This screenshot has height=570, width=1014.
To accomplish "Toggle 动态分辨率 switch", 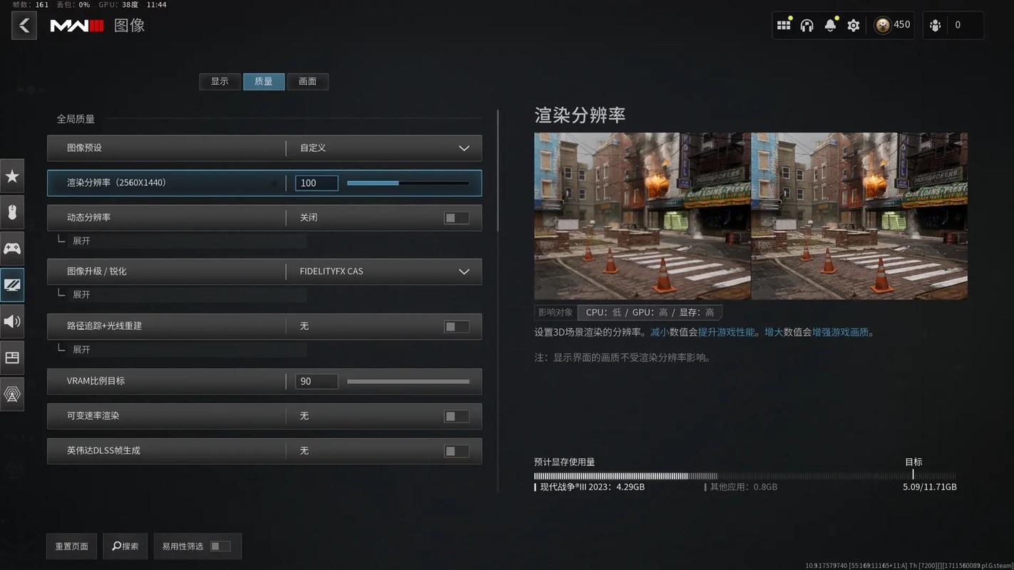I will point(456,218).
